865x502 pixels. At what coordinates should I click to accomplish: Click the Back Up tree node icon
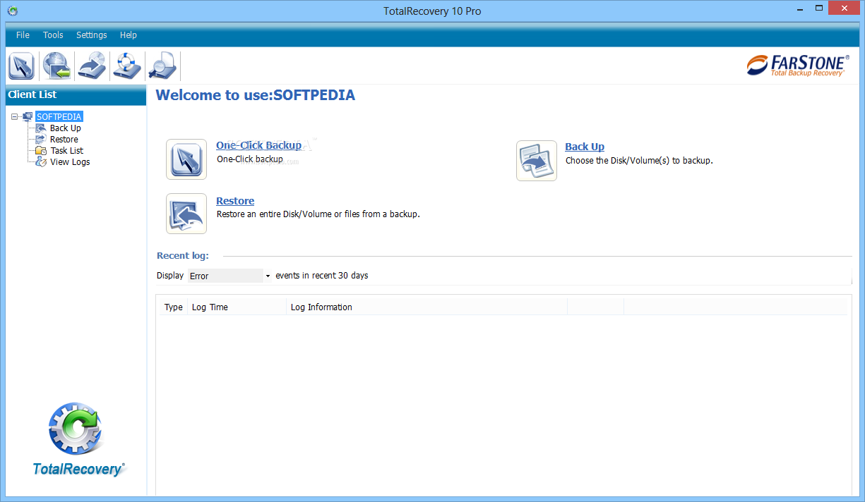pos(40,128)
